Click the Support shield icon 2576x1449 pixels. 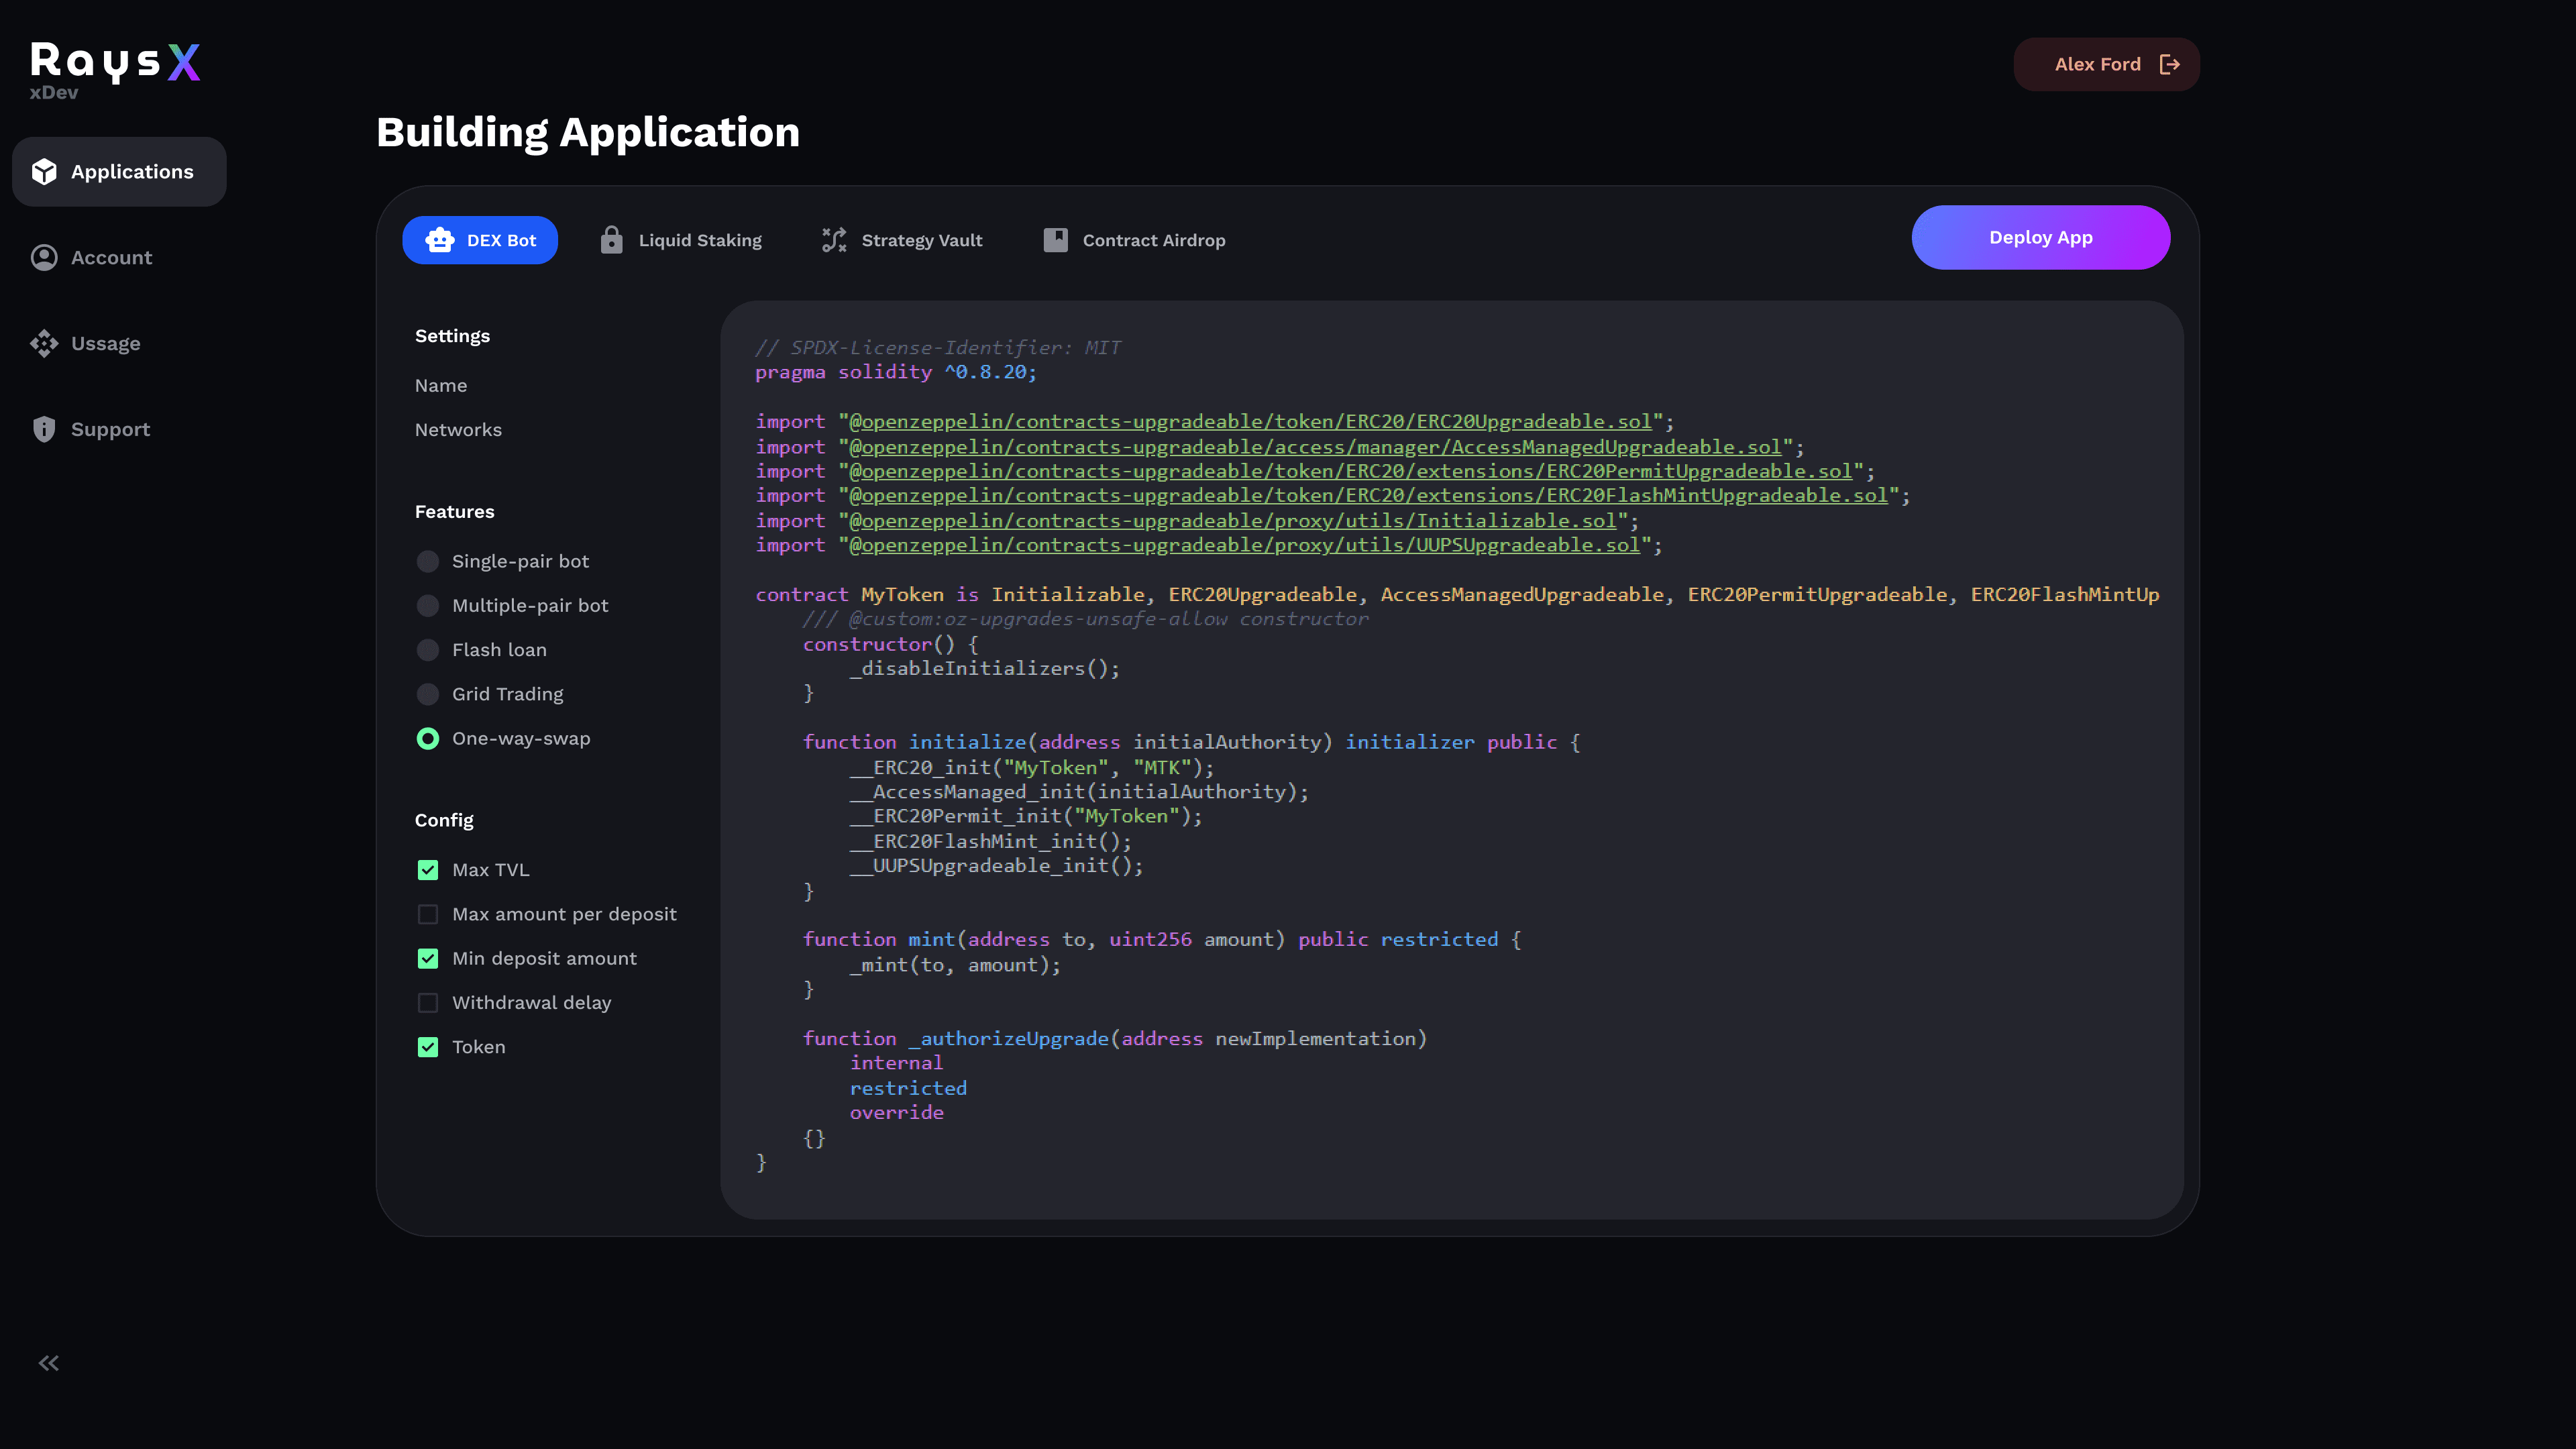pos(44,430)
